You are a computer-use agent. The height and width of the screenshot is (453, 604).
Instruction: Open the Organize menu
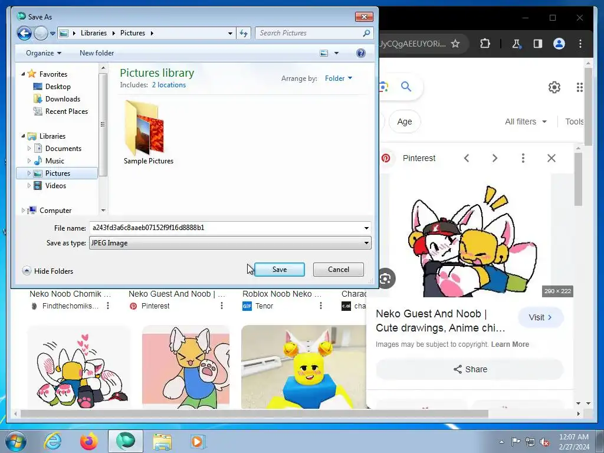(44, 53)
